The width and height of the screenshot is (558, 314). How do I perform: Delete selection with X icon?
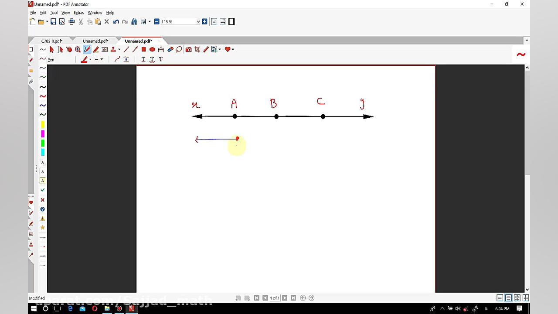coord(106,21)
